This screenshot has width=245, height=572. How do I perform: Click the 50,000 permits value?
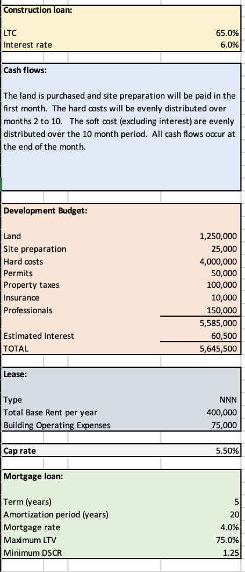(224, 273)
